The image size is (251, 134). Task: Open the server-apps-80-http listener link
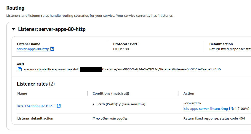[33, 49]
